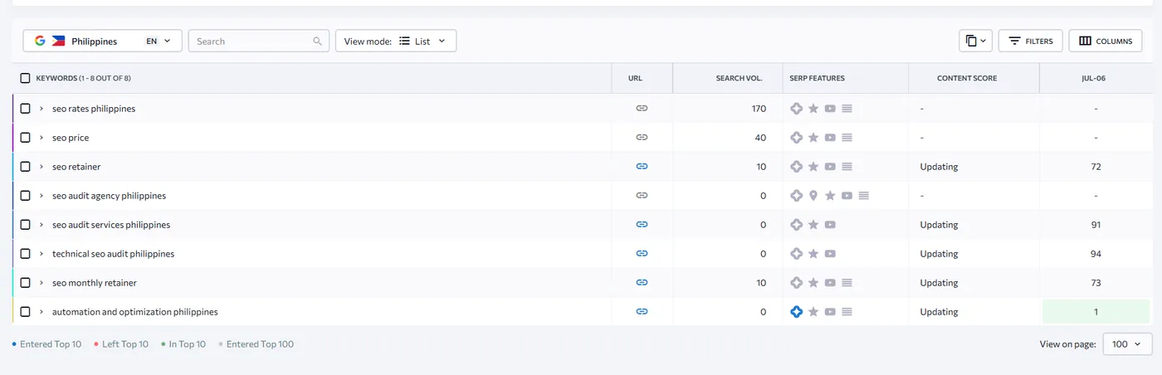Open URL link for seo monthly retainer
Viewport: 1162px width, 375px height.
click(x=642, y=283)
